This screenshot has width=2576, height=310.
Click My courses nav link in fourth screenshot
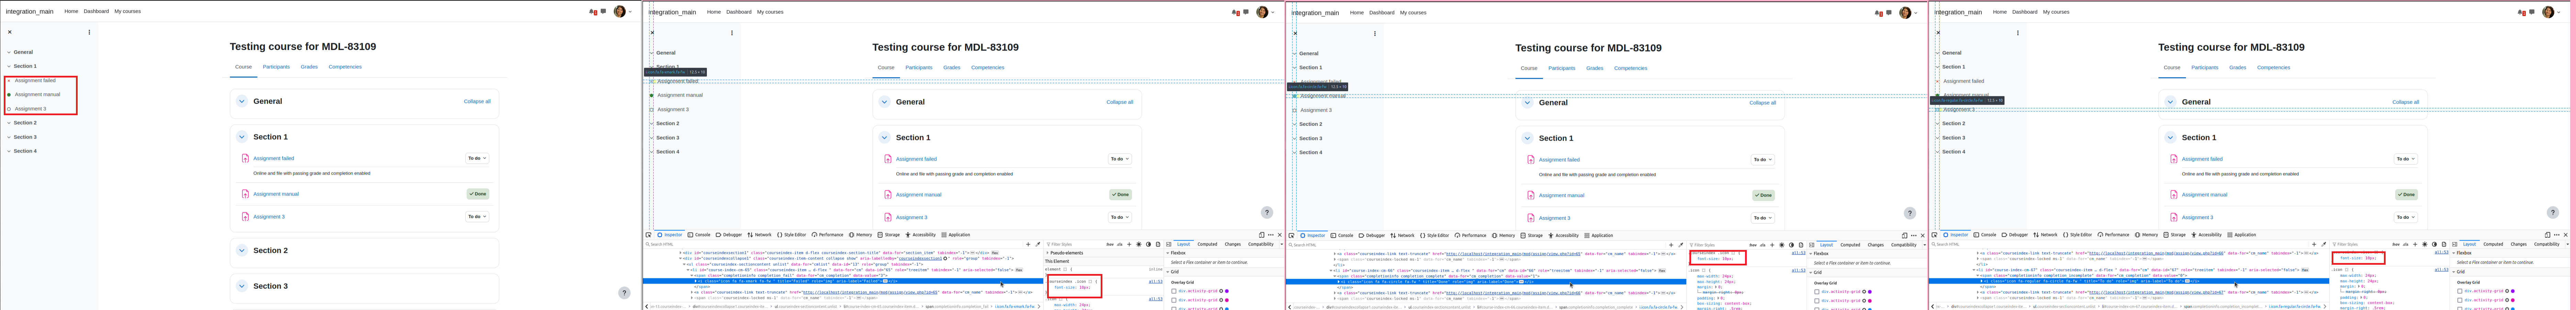[2056, 12]
